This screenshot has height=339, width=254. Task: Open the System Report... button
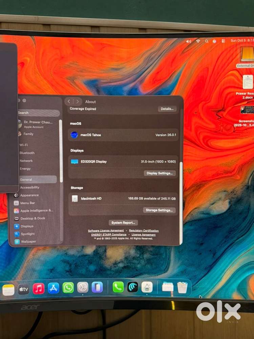[x=123, y=223]
